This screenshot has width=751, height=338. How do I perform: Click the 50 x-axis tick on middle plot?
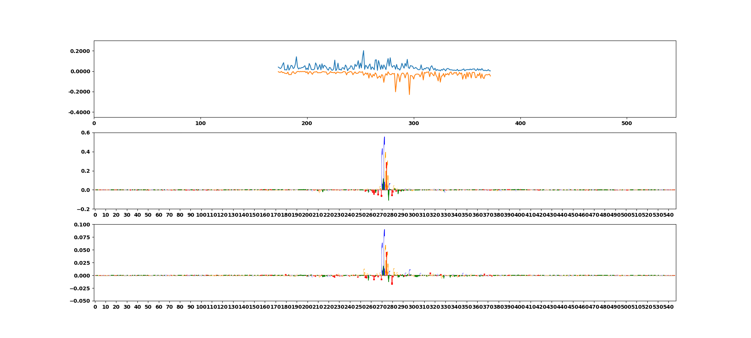click(x=148, y=215)
